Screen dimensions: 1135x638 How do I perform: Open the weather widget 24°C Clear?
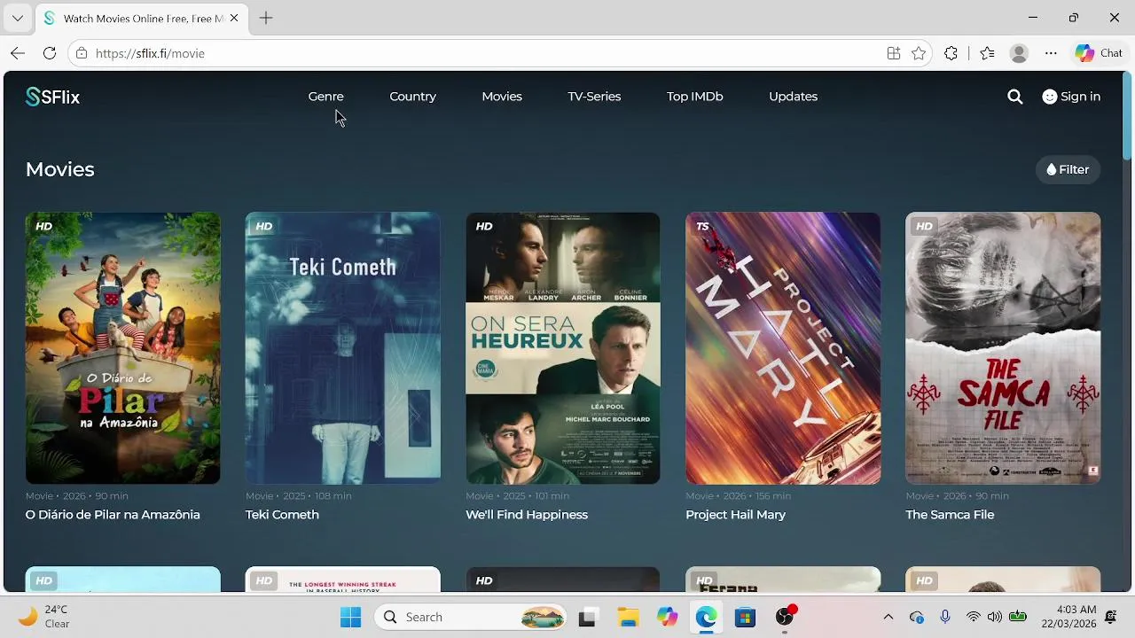pyautogui.click(x=44, y=617)
